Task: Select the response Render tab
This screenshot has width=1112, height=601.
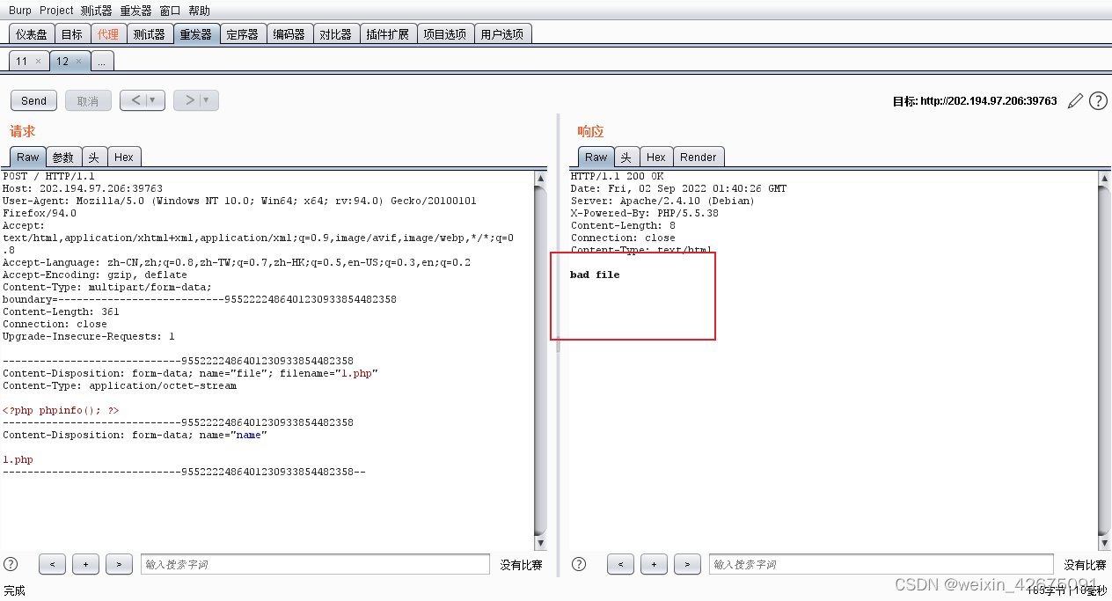Action: tap(699, 158)
